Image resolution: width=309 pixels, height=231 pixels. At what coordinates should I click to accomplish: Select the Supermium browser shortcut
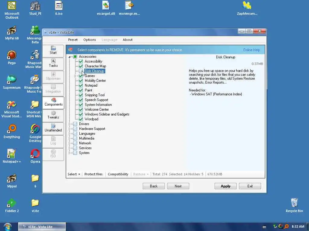[12, 82]
